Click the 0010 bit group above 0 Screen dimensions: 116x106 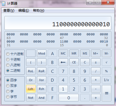(x=104, y=42)
